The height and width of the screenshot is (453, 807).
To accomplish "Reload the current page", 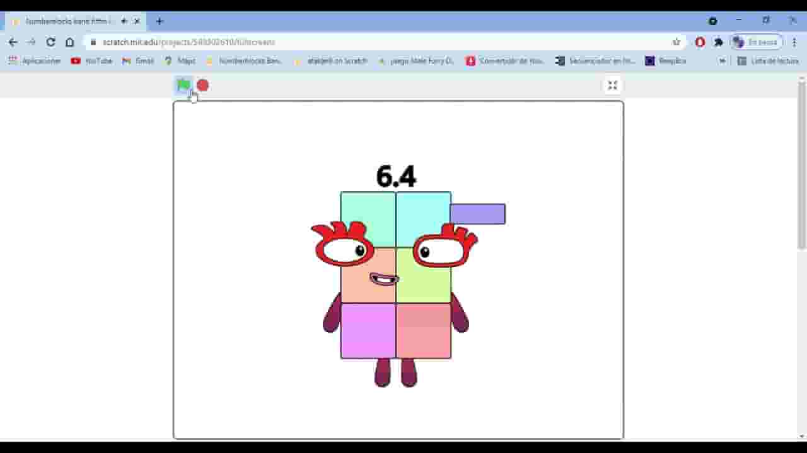I will click(x=51, y=42).
